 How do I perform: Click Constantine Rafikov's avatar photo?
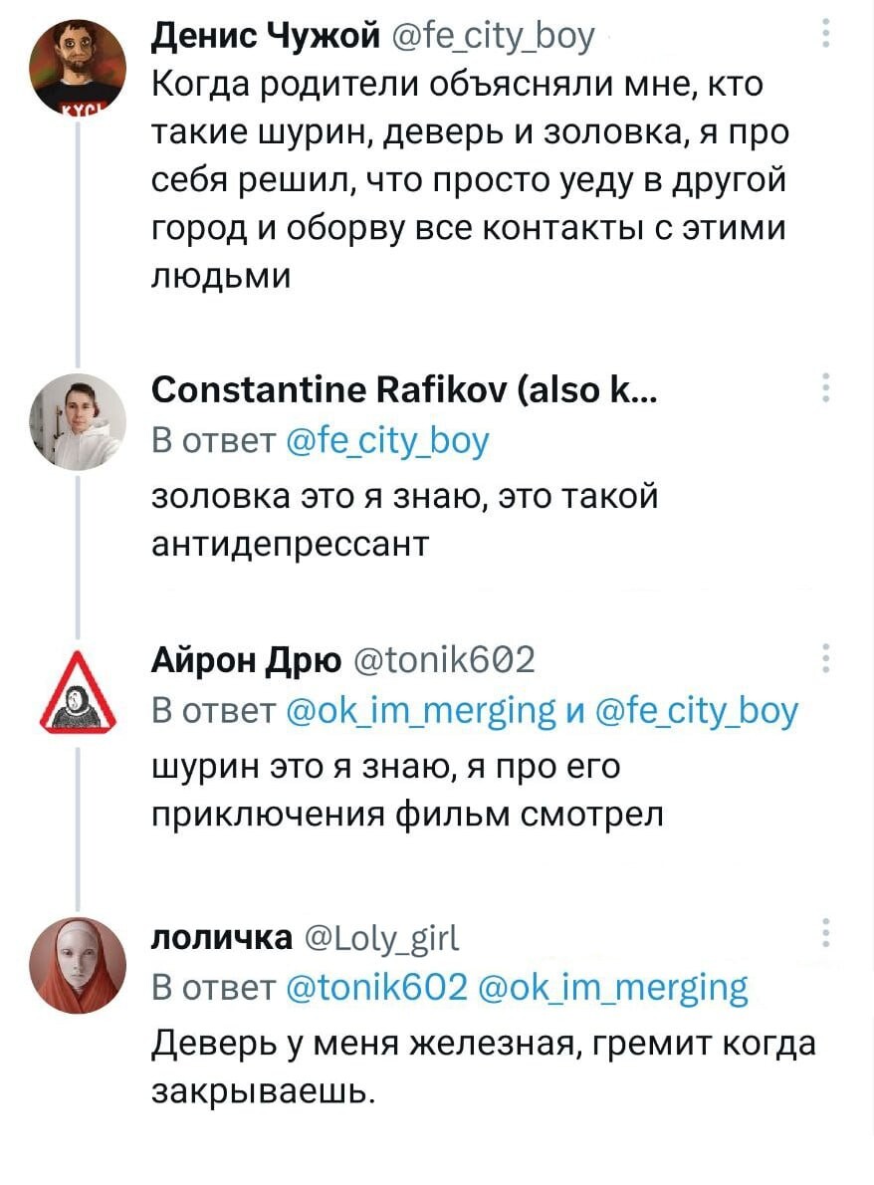[x=78, y=421]
